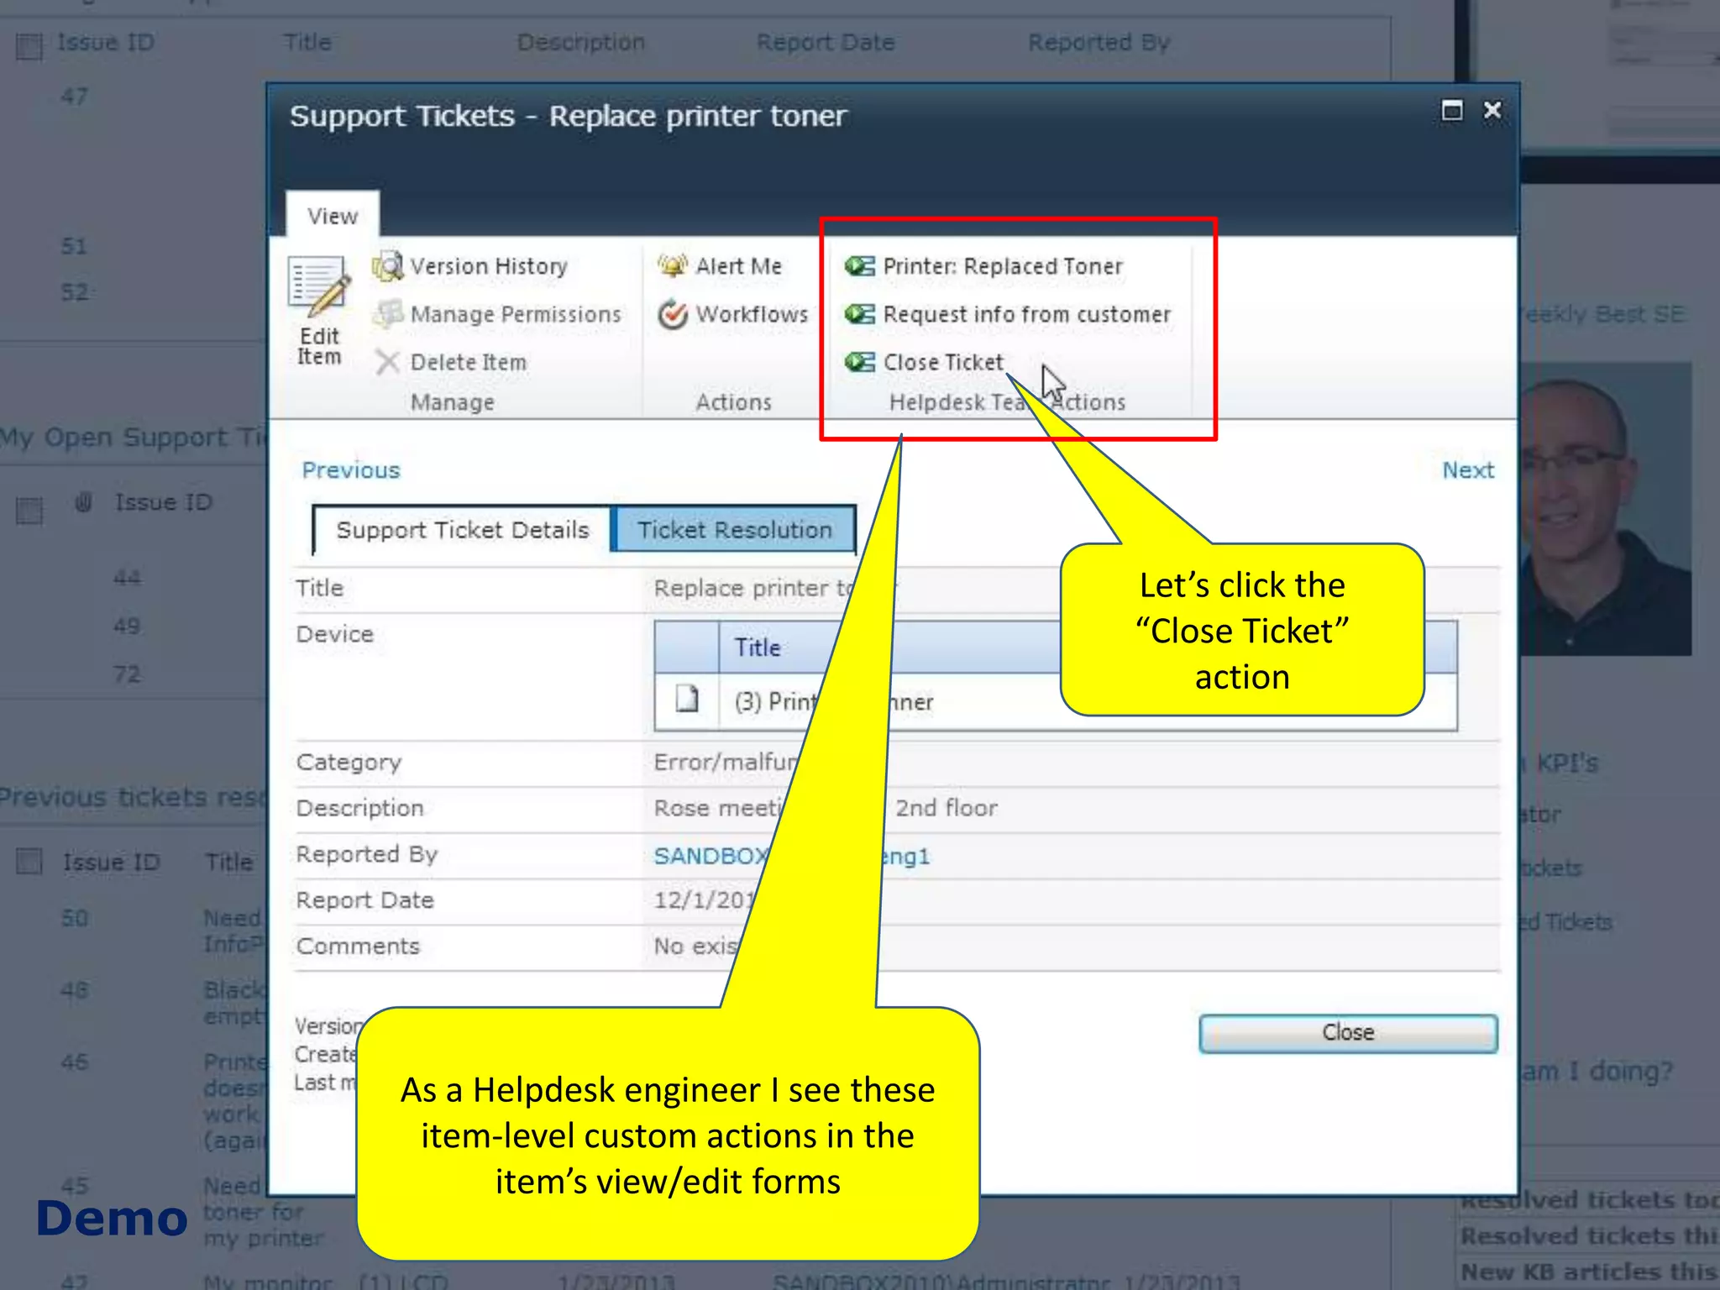The image size is (1720, 1290).
Task: Click issue 52 in background list
Action: [x=75, y=292]
